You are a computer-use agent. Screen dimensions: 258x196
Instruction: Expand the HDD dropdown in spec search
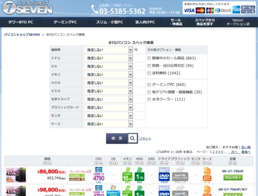[x=109, y=83]
